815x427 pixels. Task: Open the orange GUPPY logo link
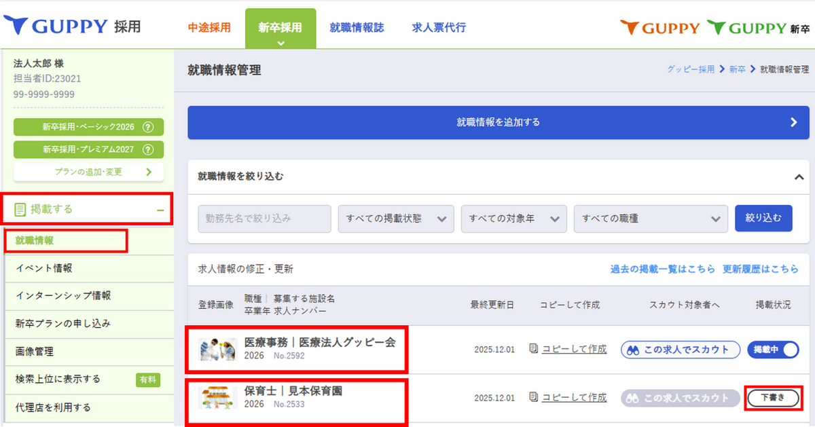659,28
